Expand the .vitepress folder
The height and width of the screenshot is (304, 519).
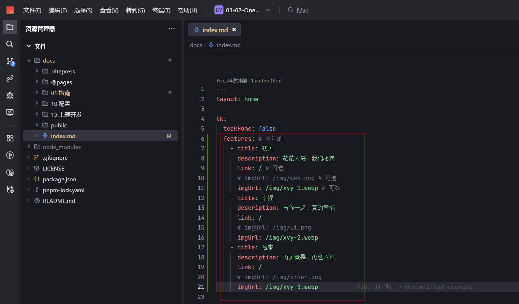click(x=37, y=71)
